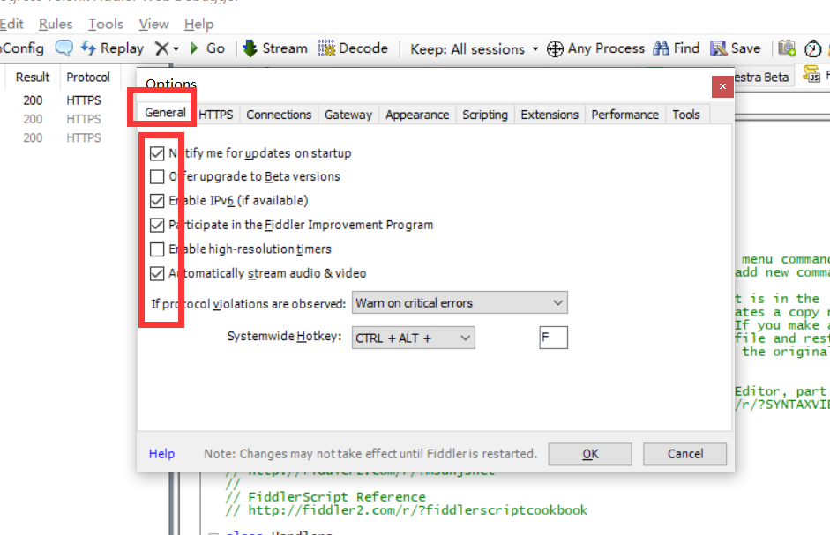Click the Any Process target icon
The width and height of the screenshot is (830, 535).
pyautogui.click(x=555, y=49)
